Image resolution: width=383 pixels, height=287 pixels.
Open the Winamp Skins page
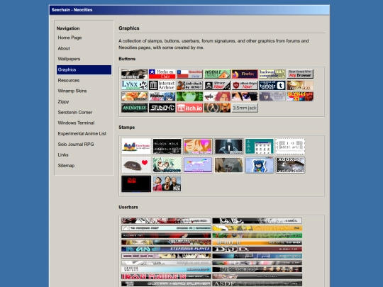(x=72, y=91)
